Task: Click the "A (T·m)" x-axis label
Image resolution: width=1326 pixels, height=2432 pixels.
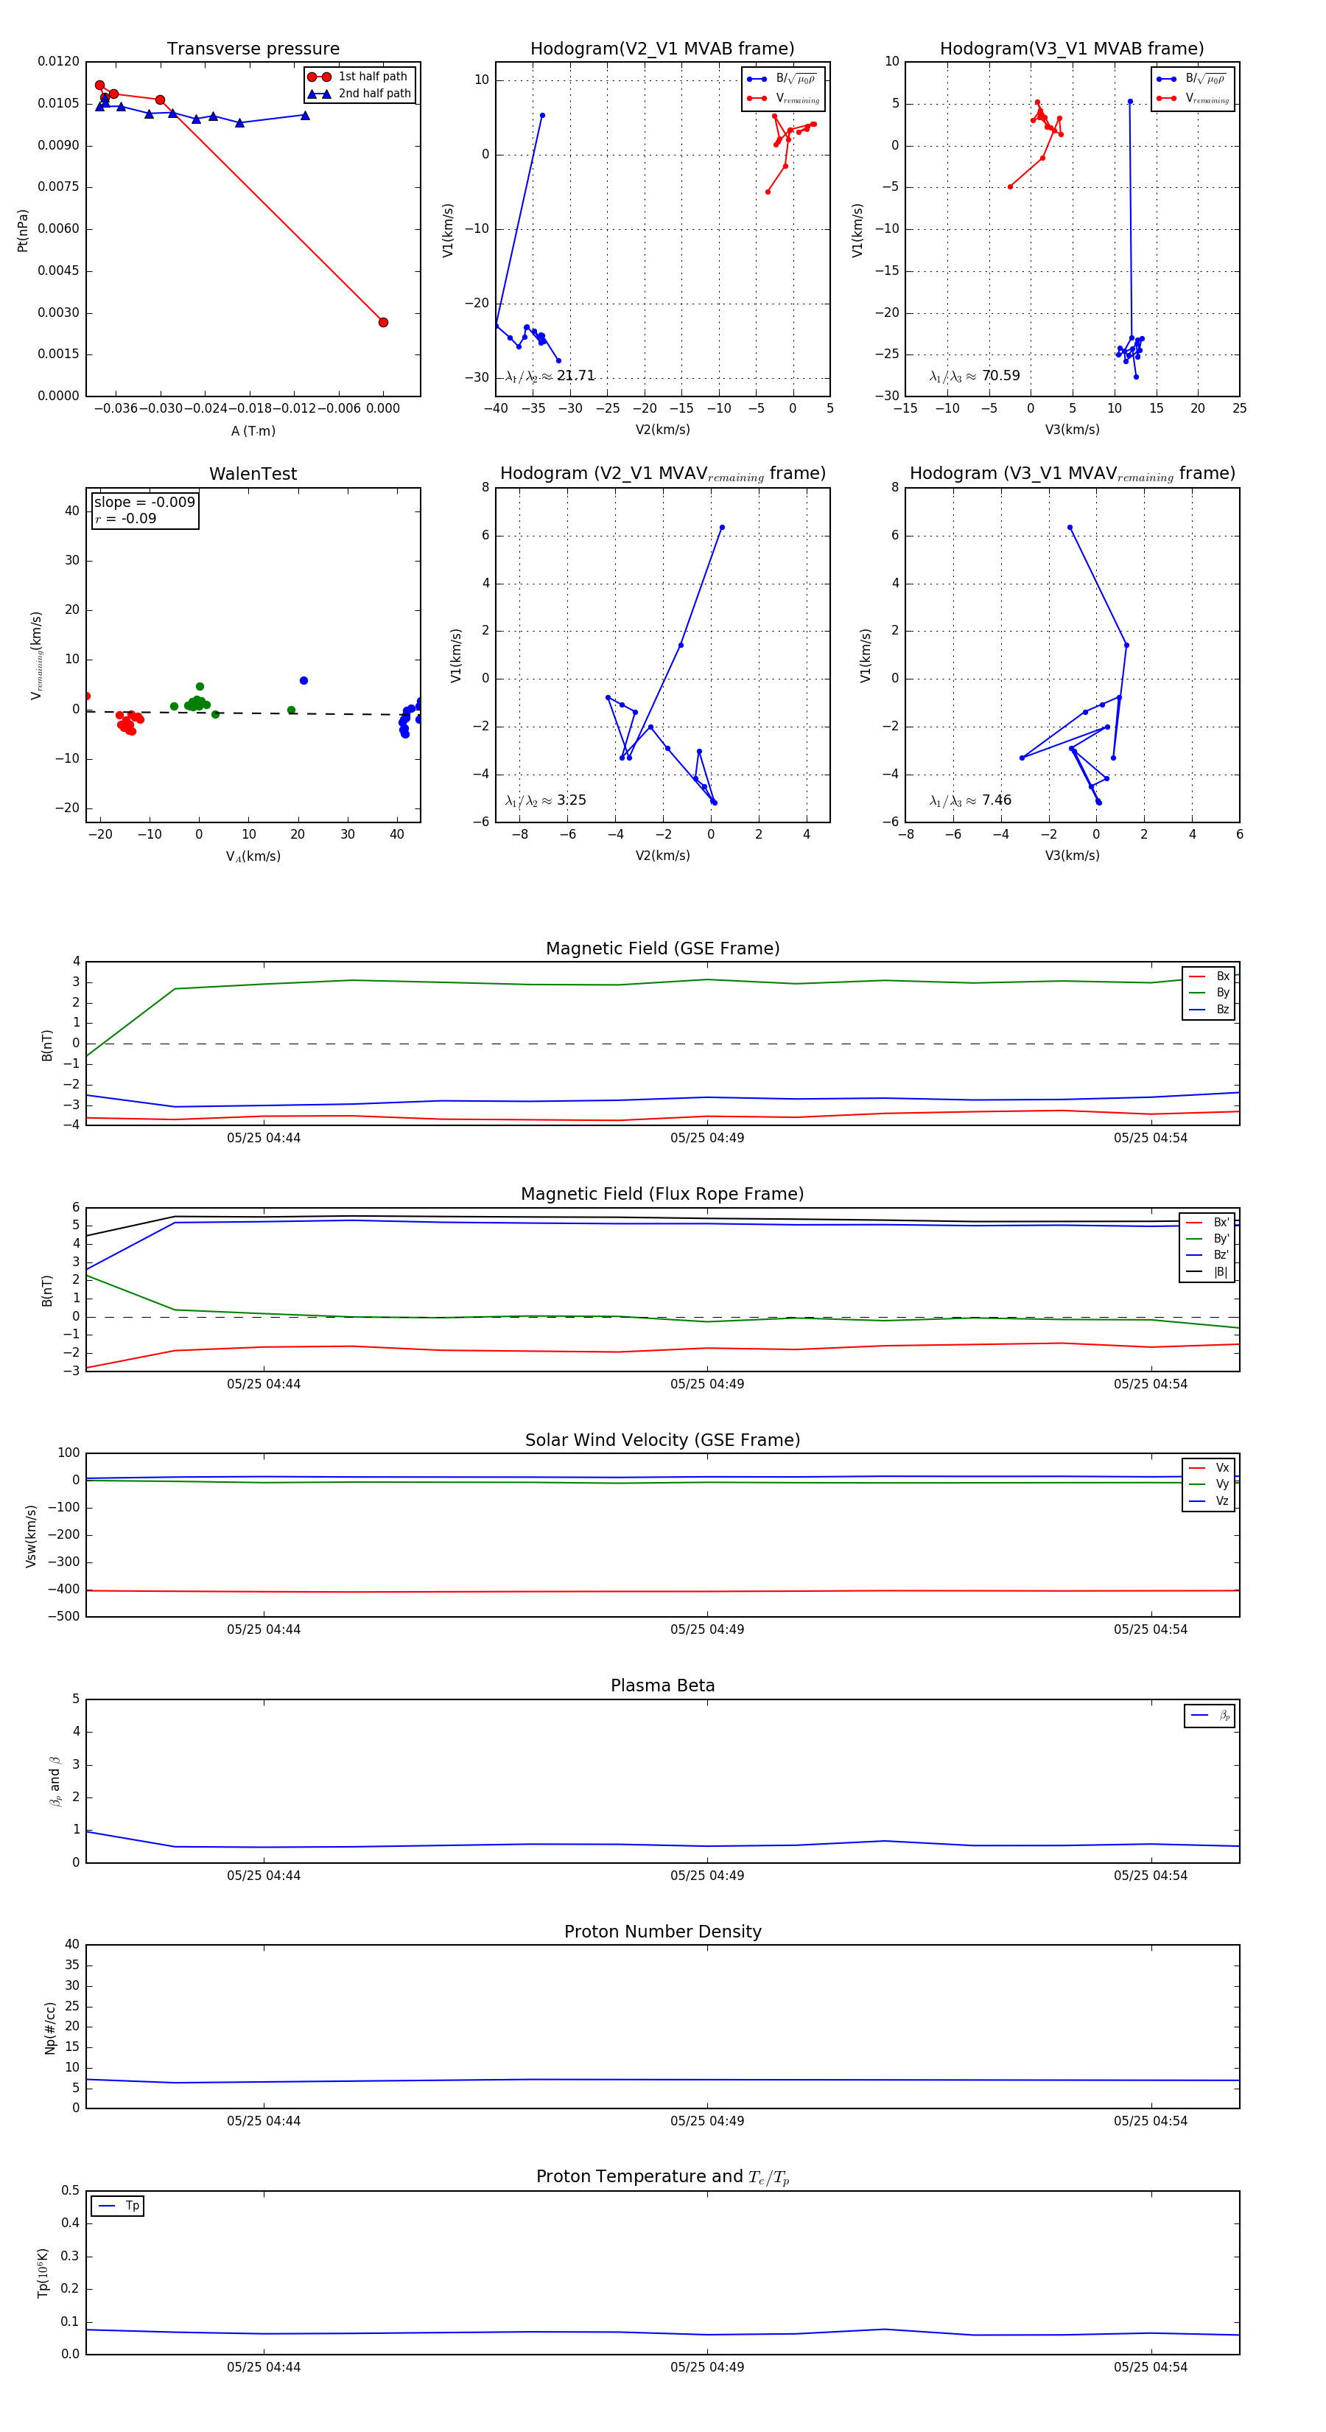Action: pyautogui.click(x=253, y=430)
